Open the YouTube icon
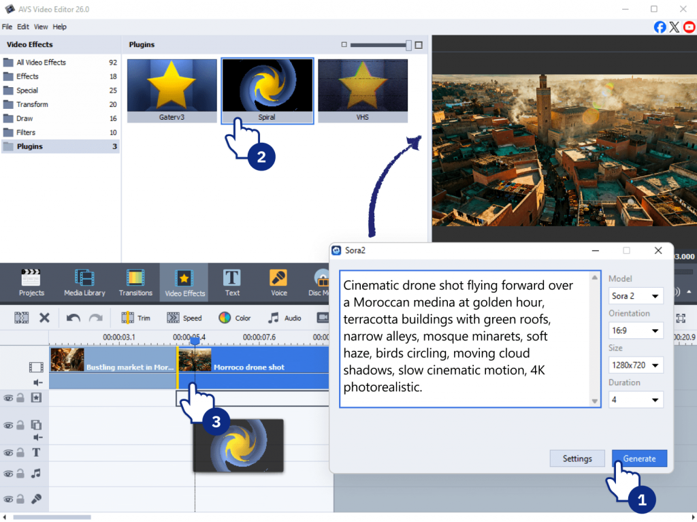This screenshot has height=522, width=697. 690,27
